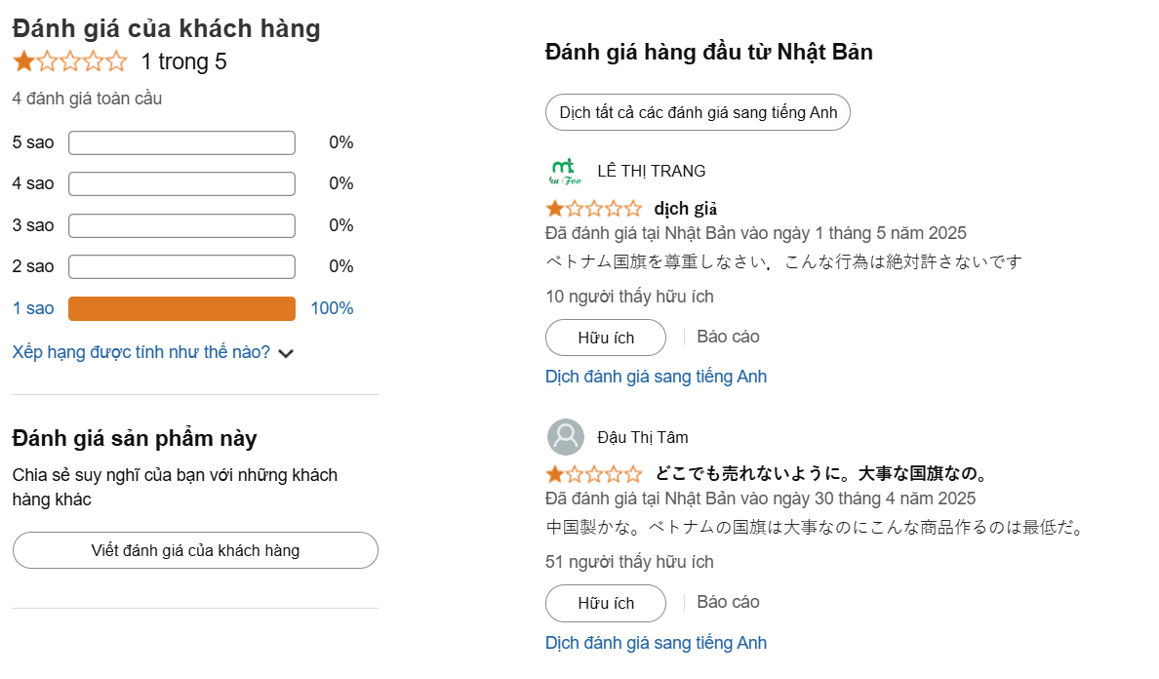This screenshot has width=1159, height=679.
Task: Report LÊ THỊ TRANG's review via Báo cáo
Action: pos(728,336)
